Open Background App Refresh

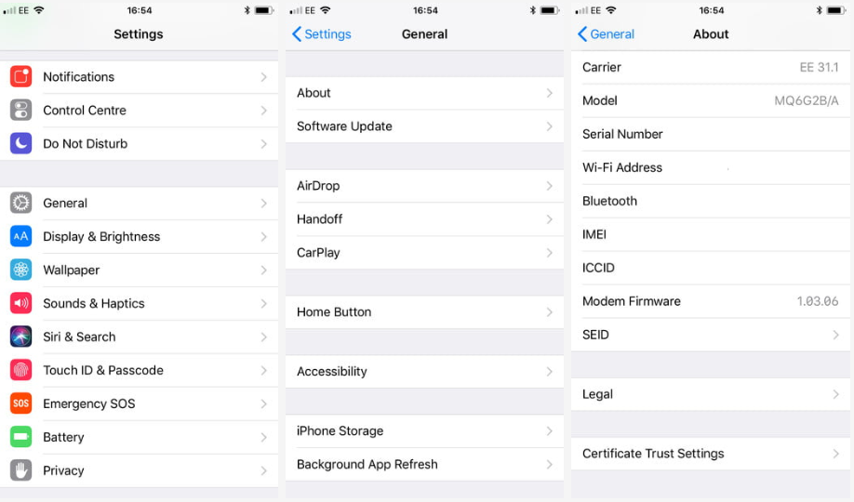pyautogui.click(x=424, y=464)
